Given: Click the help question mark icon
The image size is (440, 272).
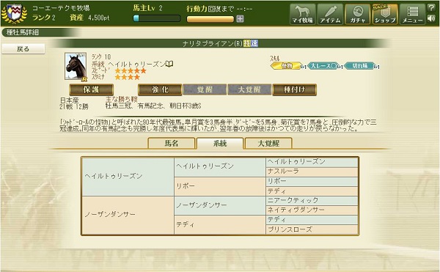Looking at the screenshot, I should pyautogui.click(x=431, y=7).
